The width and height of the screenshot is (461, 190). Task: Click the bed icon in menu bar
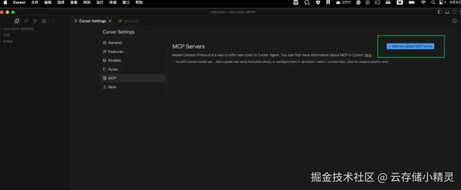pyautogui.click(x=388, y=3)
